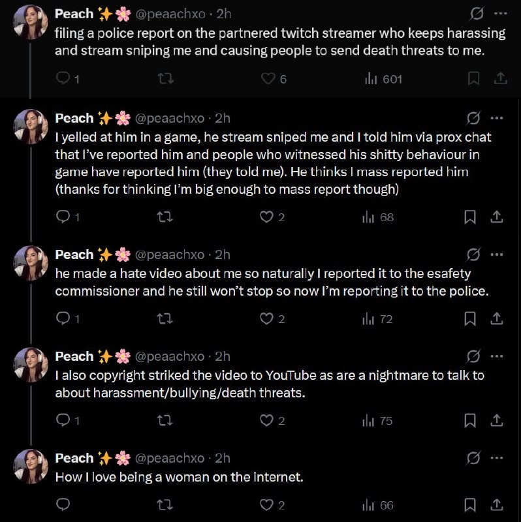This screenshot has height=522, width=521.
Task: Bookmark the police report tweet
Action: coord(475,78)
